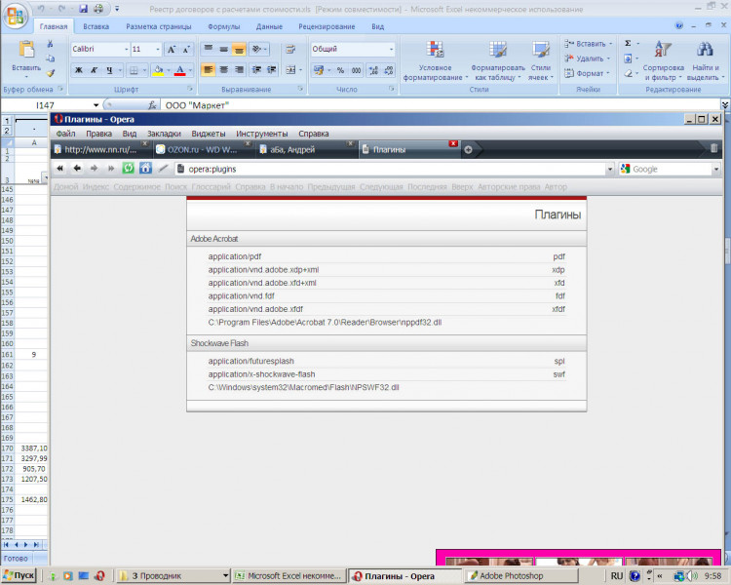The image size is (731, 585).
Task: Toggle align text left in Excel
Action: pos(208,70)
